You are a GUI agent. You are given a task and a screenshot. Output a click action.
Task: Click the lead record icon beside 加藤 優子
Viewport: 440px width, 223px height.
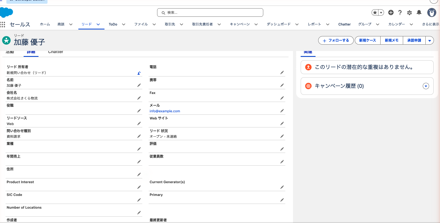[x=6, y=40]
